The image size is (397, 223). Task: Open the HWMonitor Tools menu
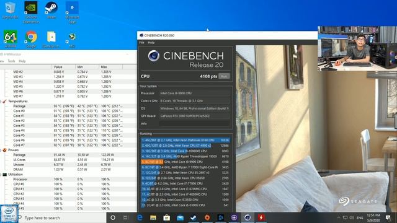point(11,61)
